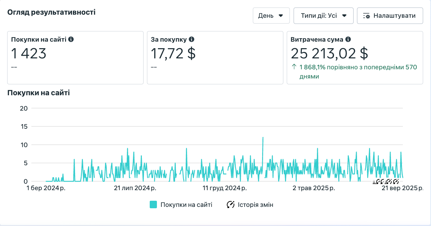Click the "11 груд 2024 р." axis label
The image size is (431, 226).
[224, 188]
